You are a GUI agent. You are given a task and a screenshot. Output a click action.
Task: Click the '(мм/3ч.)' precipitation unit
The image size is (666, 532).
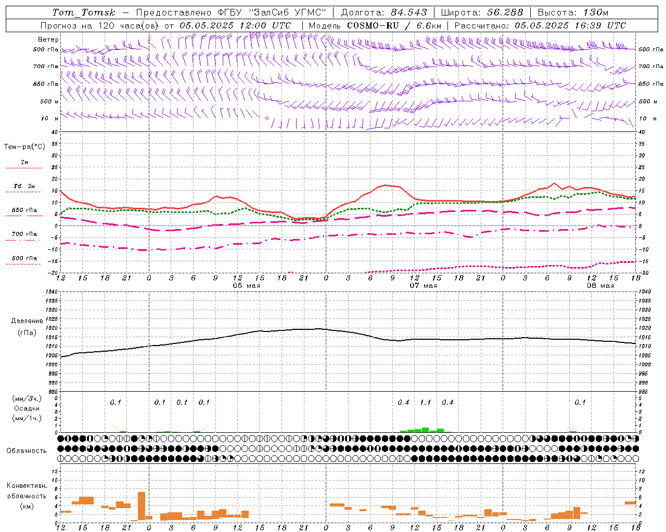coord(27,399)
